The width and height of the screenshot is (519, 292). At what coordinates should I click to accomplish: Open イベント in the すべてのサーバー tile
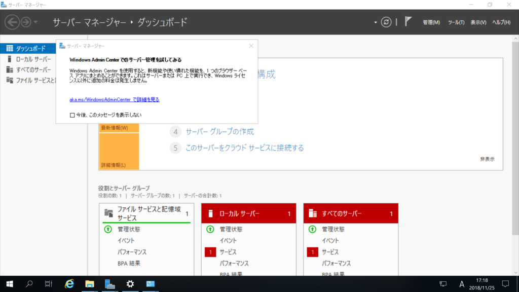point(330,241)
